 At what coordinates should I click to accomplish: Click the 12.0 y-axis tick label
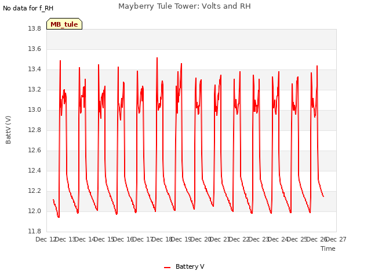click(35, 211)
